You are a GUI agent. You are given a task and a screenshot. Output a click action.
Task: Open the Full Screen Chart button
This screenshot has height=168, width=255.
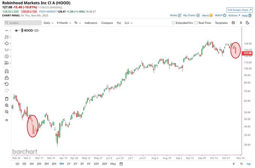pos(240,10)
